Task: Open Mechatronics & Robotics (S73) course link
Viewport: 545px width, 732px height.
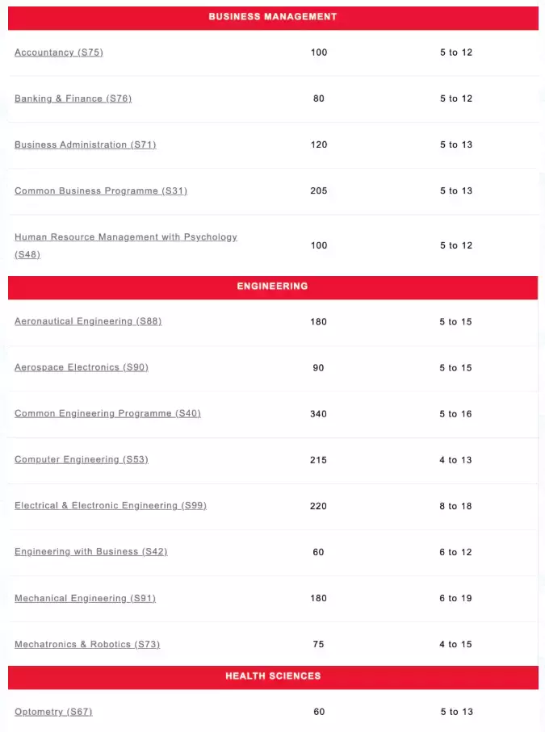Action: tap(87, 644)
